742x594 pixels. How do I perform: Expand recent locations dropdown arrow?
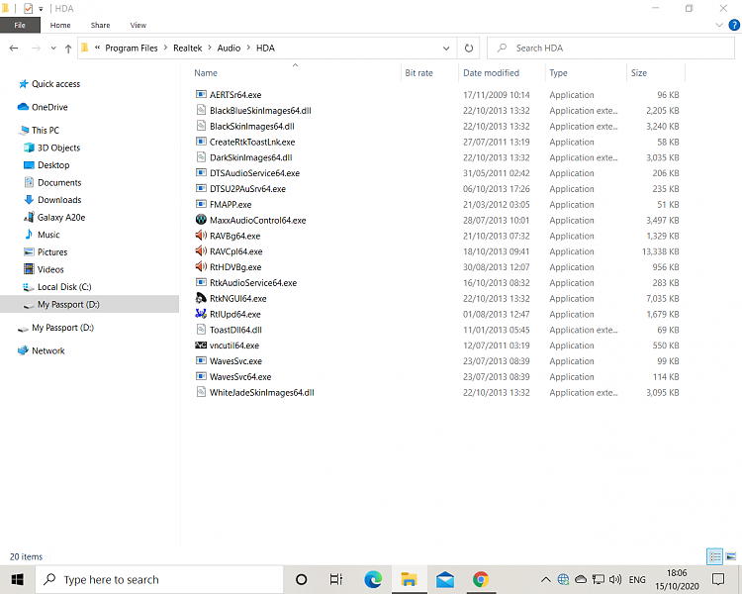(53, 49)
